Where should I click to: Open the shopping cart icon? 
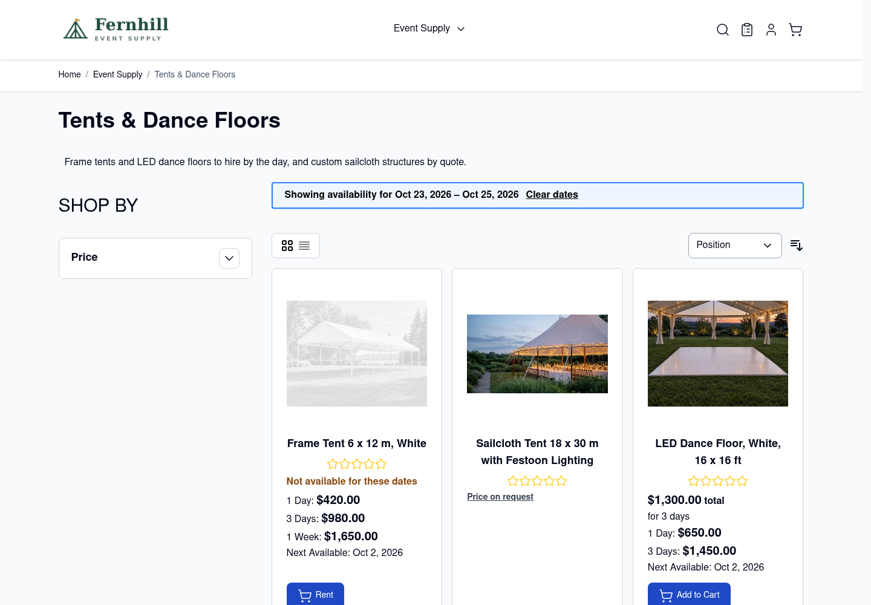pyautogui.click(x=795, y=30)
